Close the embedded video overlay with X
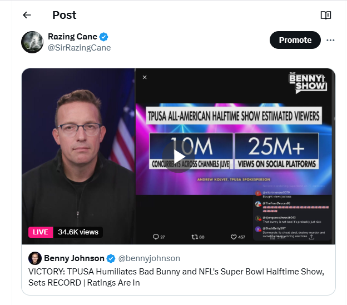This screenshot has height=305, width=347. (x=145, y=77)
